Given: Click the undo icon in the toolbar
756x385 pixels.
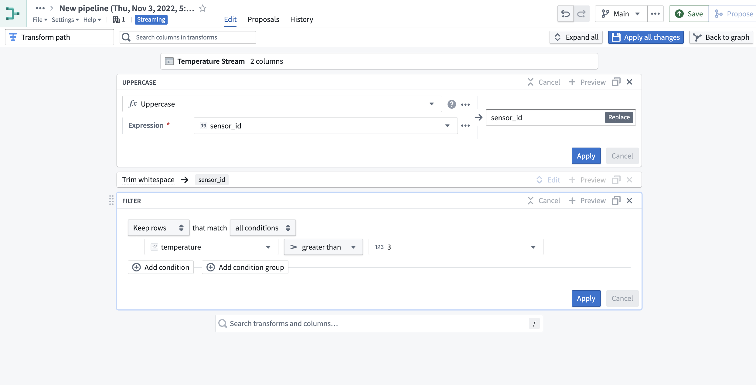Looking at the screenshot, I should point(565,14).
